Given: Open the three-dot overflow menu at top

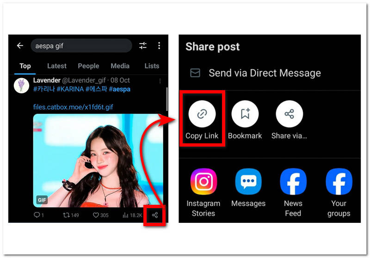Looking at the screenshot, I should click(159, 45).
